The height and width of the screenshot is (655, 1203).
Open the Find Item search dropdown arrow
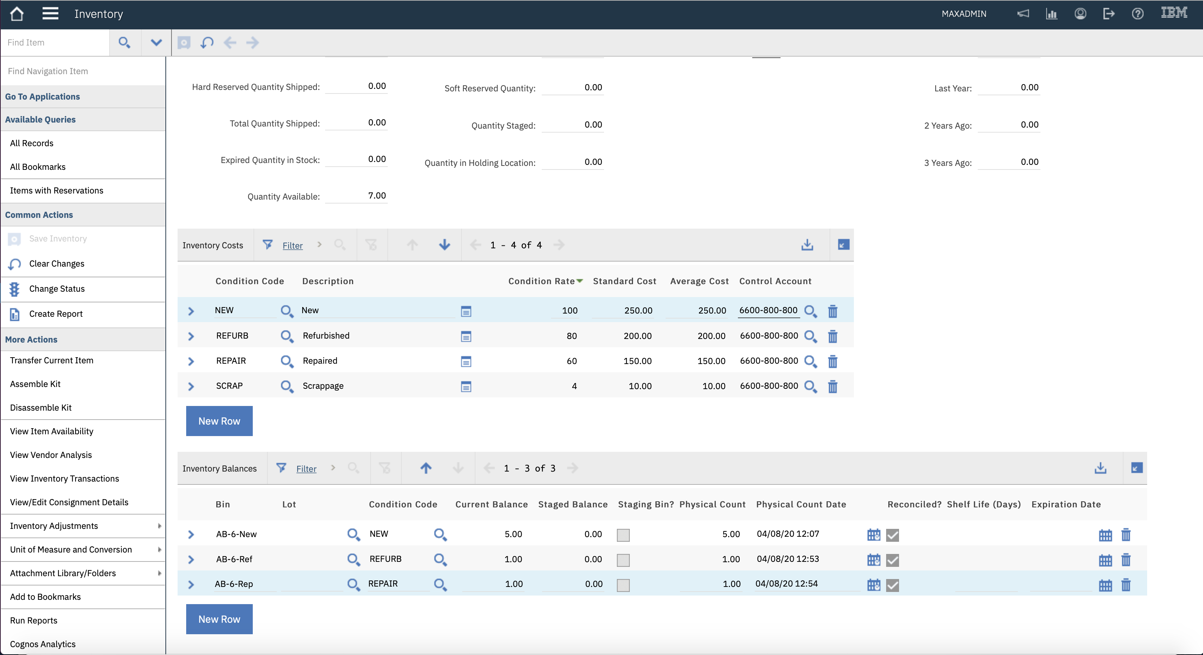pyautogui.click(x=156, y=43)
